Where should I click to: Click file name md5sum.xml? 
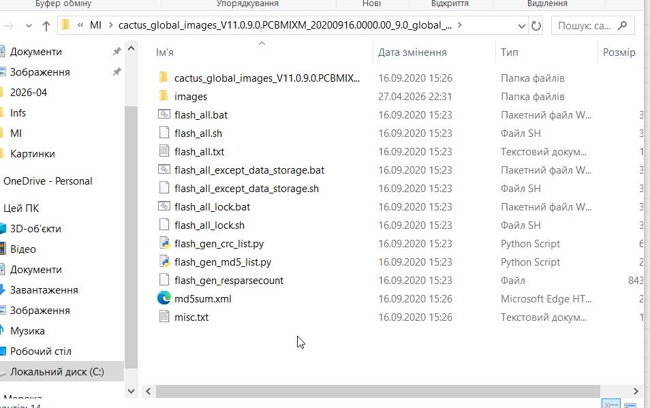(203, 298)
